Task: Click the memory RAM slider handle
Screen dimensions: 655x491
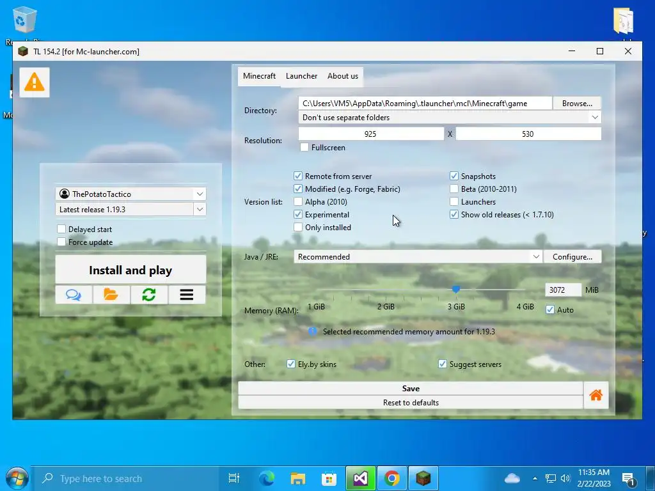Action: 455,289
